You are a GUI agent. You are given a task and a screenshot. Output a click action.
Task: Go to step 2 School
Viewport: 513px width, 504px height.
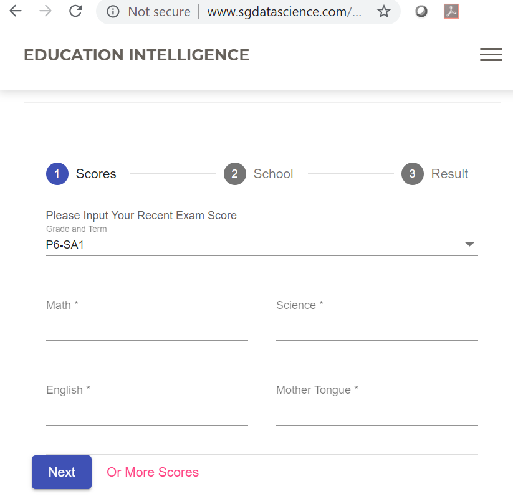[x=259, y=174]
